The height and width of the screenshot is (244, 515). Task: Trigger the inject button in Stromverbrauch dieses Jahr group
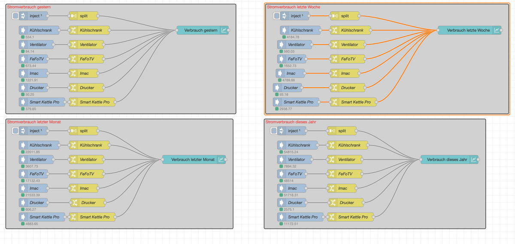[x=275, y=131]
